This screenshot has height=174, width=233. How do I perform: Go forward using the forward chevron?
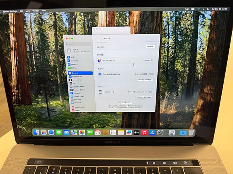click(101, 38)
